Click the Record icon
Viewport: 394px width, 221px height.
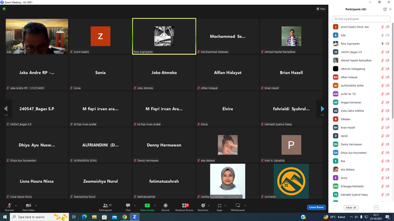tap(166, 206)
